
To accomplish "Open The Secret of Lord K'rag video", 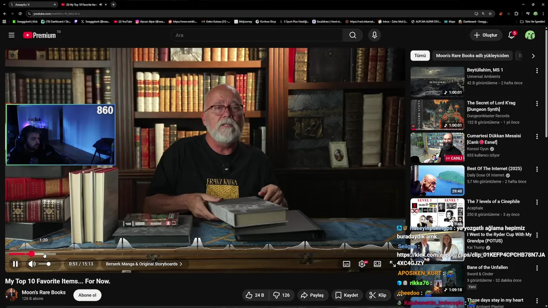I will coord(437,115).
